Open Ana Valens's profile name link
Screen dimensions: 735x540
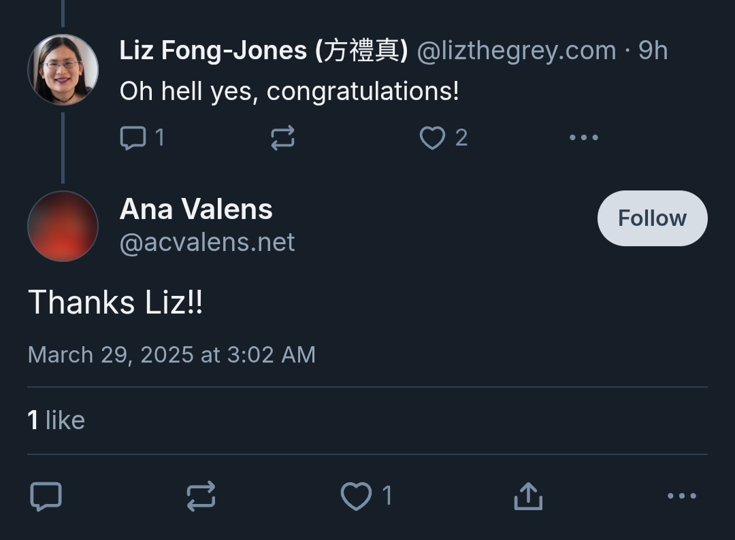[x=196, y=209]
